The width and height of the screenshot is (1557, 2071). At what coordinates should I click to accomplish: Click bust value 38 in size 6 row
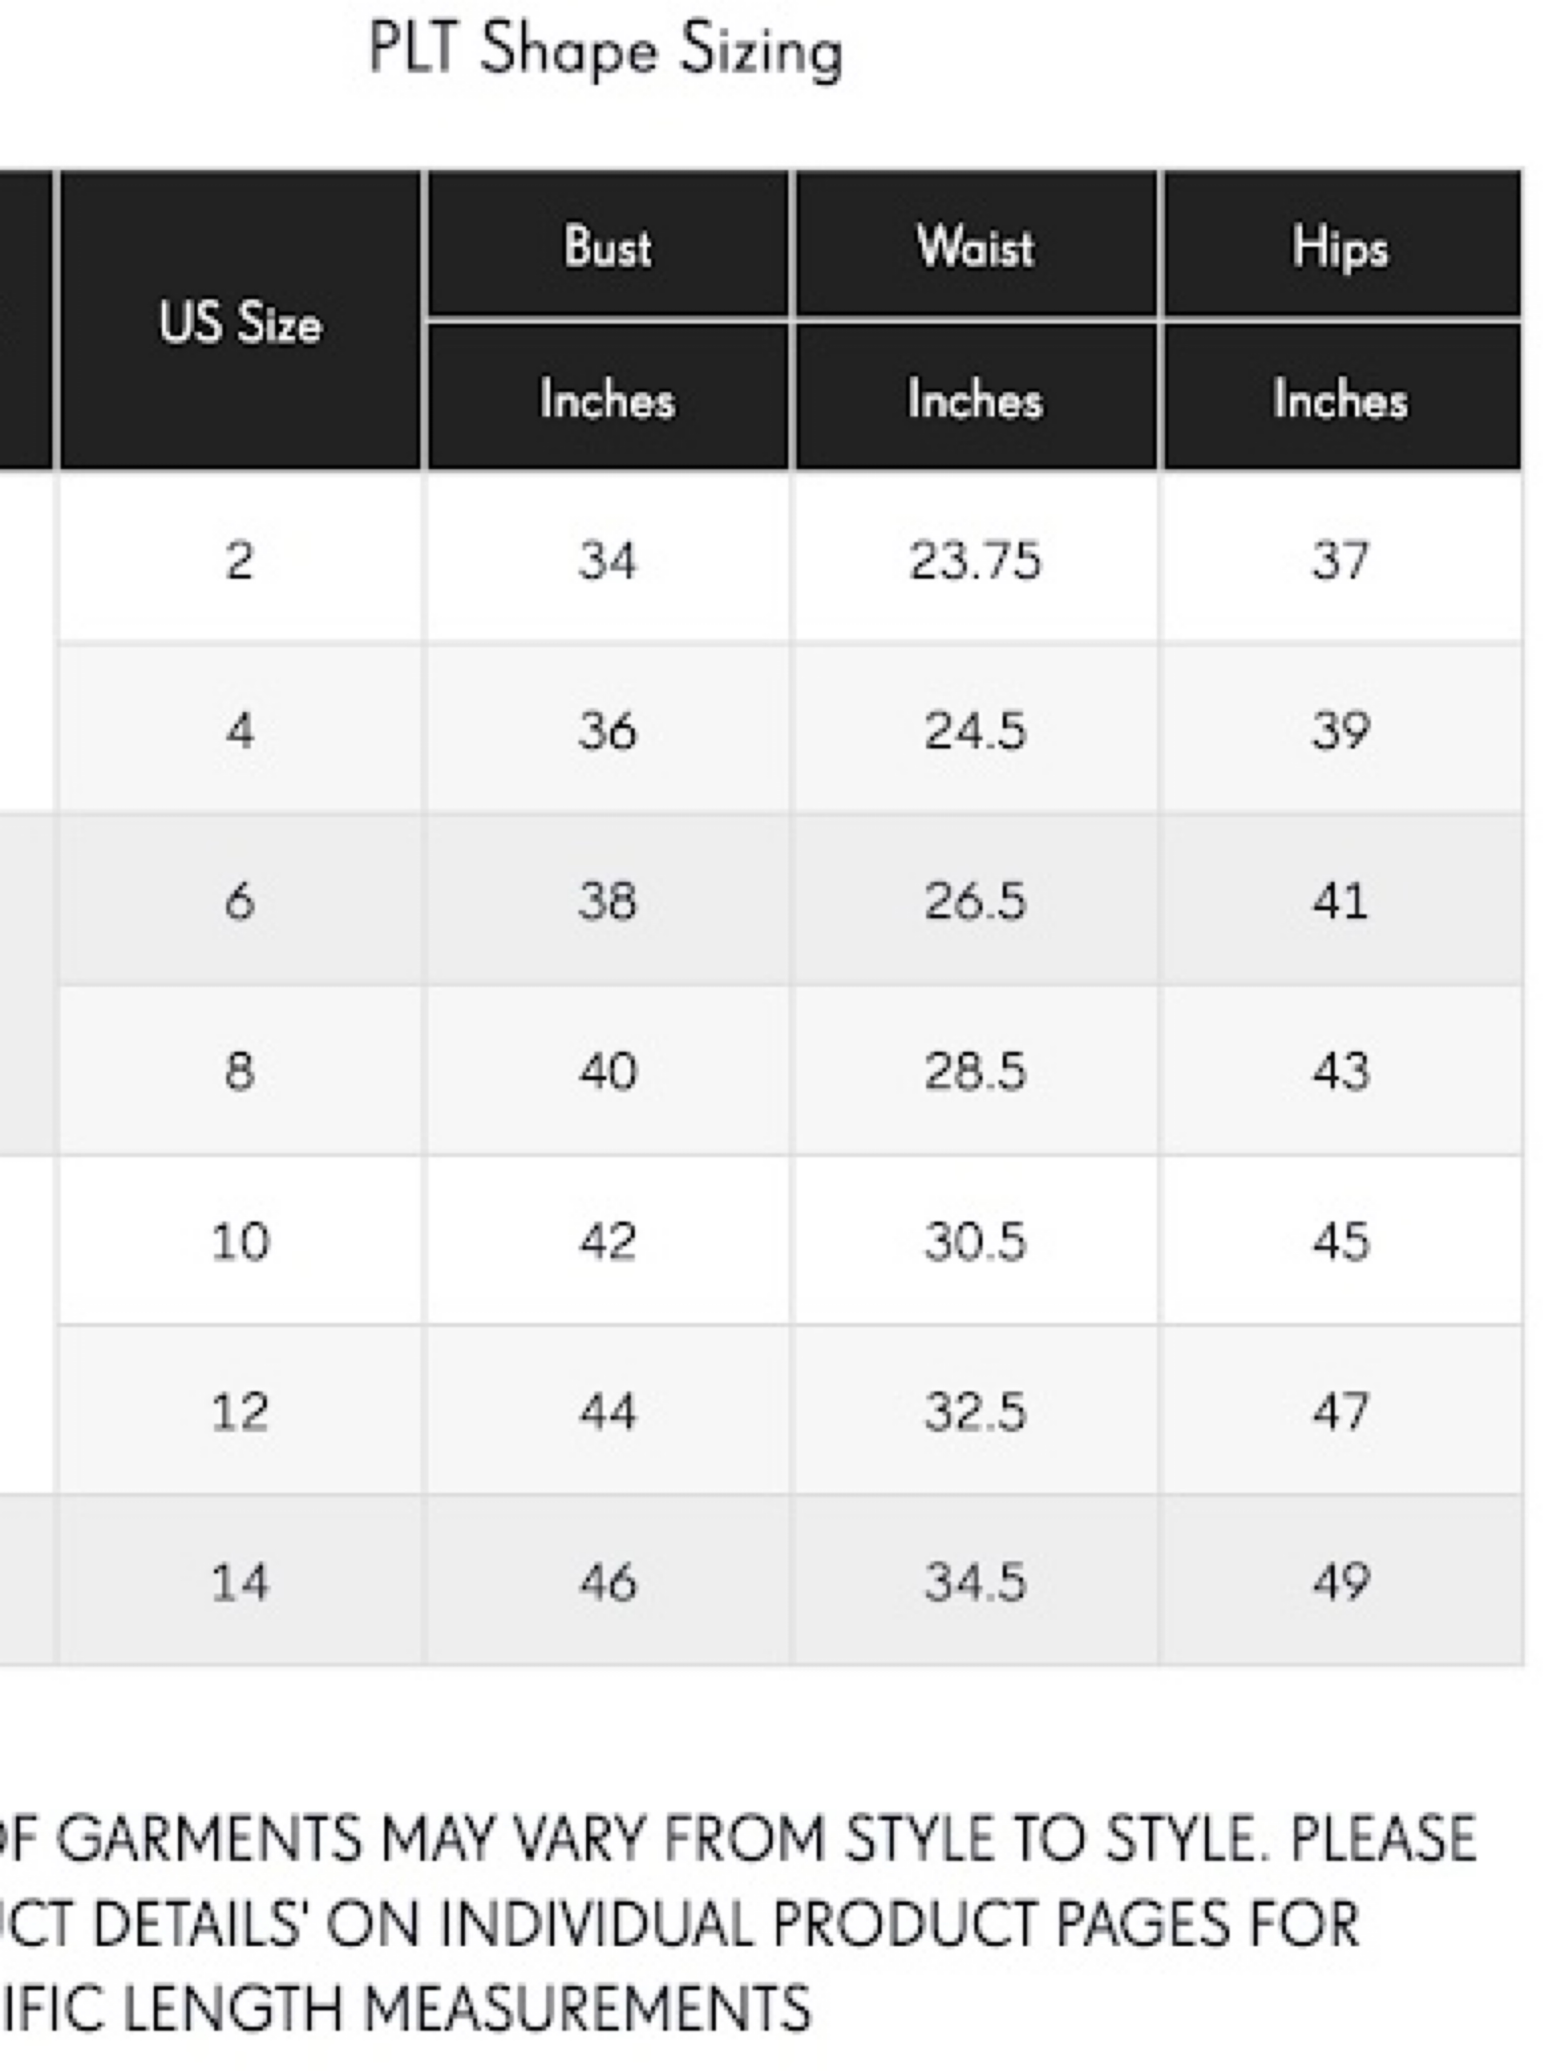coord(608,899)
